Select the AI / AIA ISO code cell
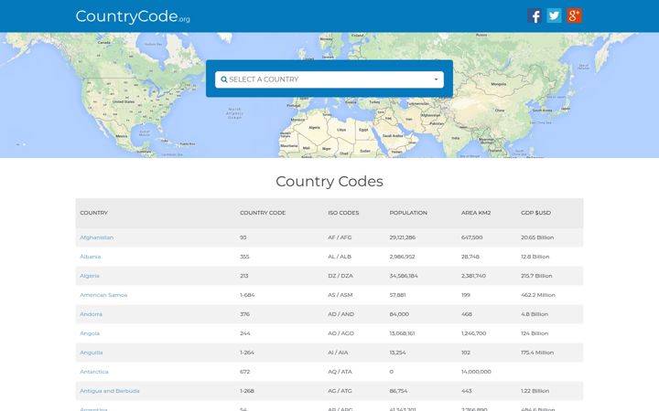 [338, 353]
